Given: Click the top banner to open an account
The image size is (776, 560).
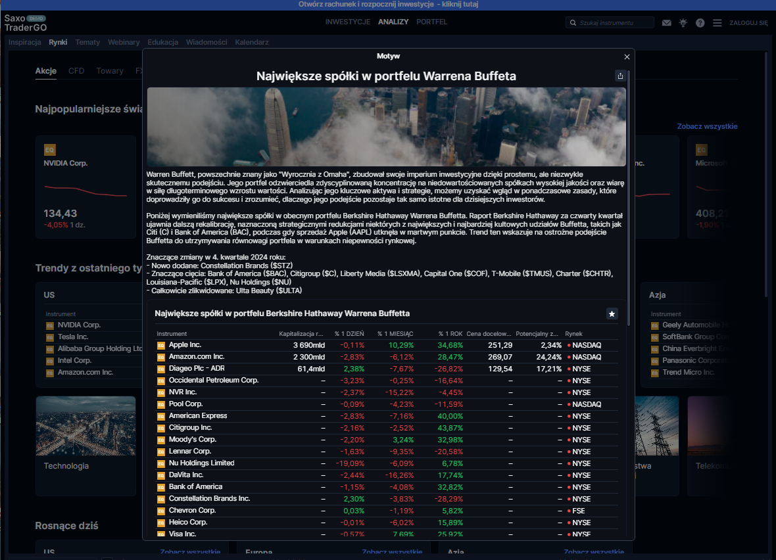Looking at the screenshot, I should [x=388, y=5].
